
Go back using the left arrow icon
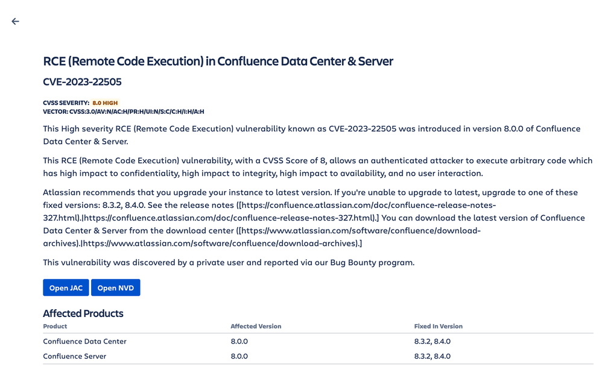click(x=15, y=22)
